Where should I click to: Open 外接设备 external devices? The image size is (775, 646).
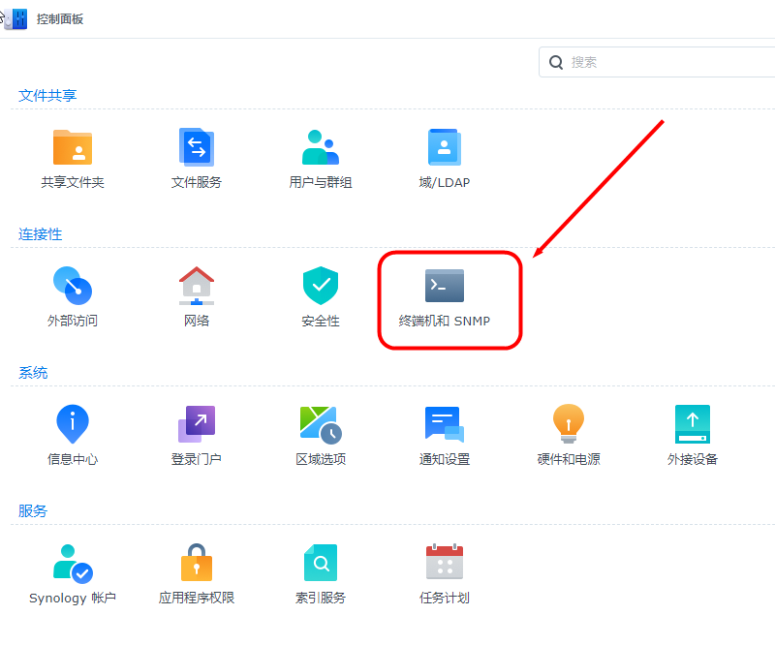coord(693,425)
